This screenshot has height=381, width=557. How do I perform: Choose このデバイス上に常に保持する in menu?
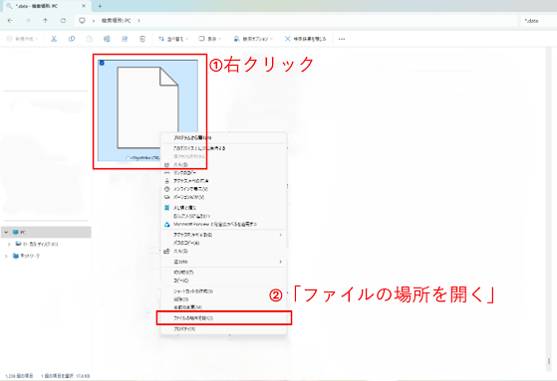[x=224, y=148]
